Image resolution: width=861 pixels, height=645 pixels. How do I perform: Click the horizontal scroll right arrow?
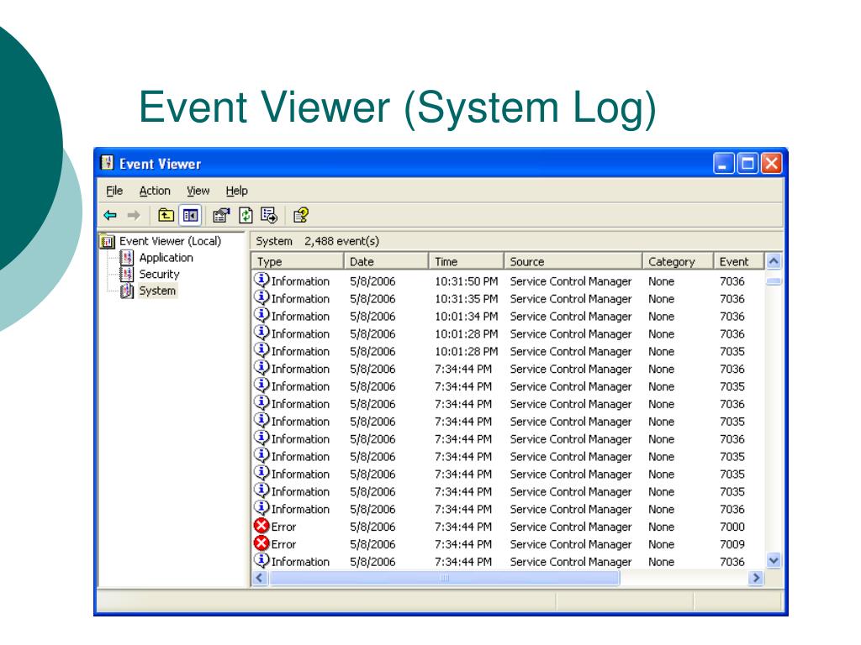(x=757, y=578)
